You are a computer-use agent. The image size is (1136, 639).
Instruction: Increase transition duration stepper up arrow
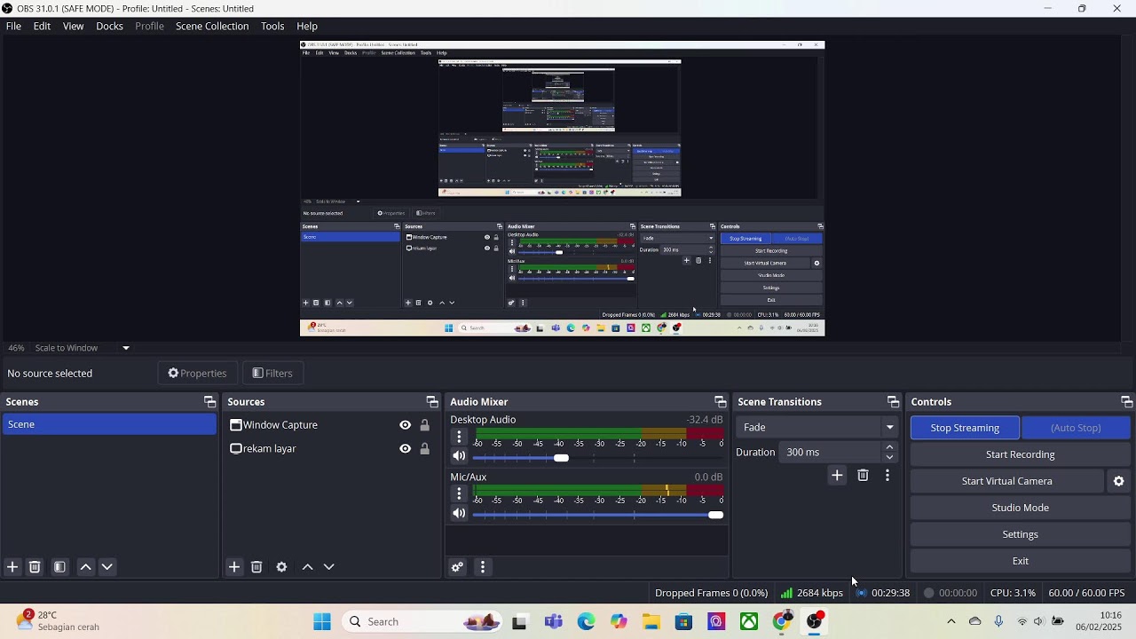pyautogui.click(x=889, y=447)
